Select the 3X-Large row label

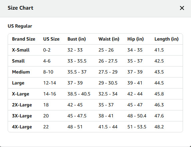pos(22,116)
